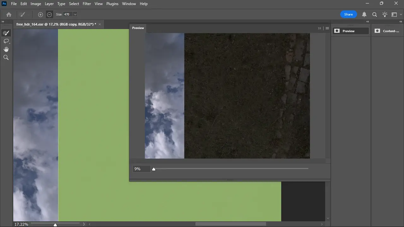Click horizontal scrollbar right arrow
The height and width of the screenshot is (227, 404).
pyautogui.click(x=322, y=224)
